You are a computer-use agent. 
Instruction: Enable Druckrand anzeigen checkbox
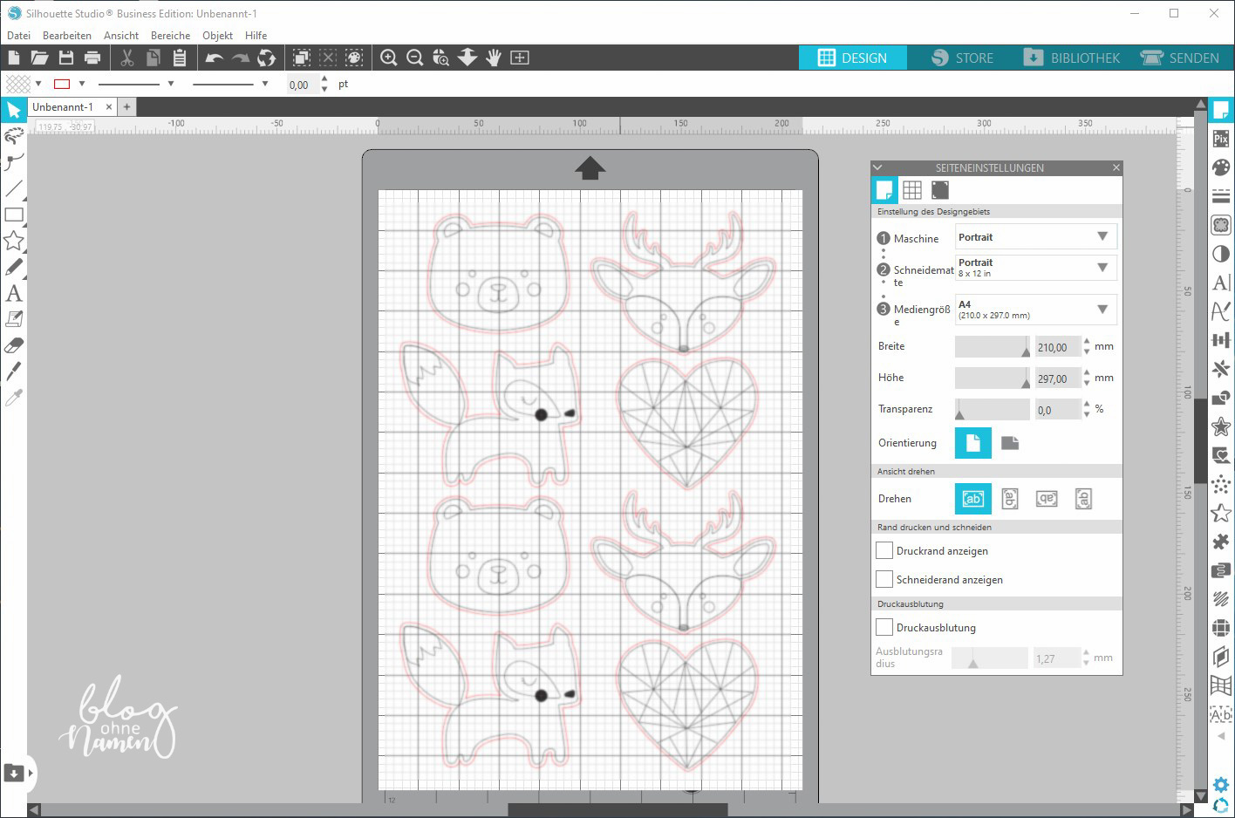884,550
